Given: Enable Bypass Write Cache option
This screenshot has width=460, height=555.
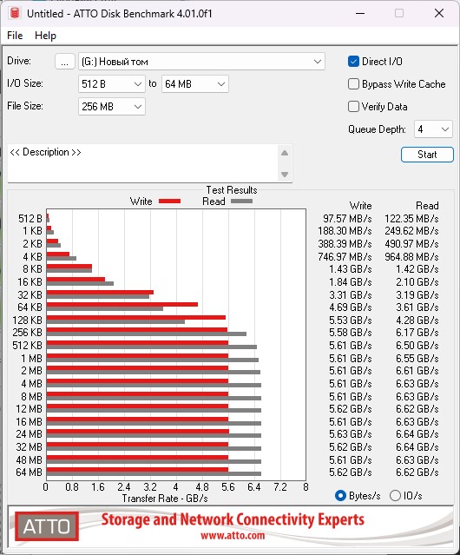Looking at the screenshot, I should 353,84.
